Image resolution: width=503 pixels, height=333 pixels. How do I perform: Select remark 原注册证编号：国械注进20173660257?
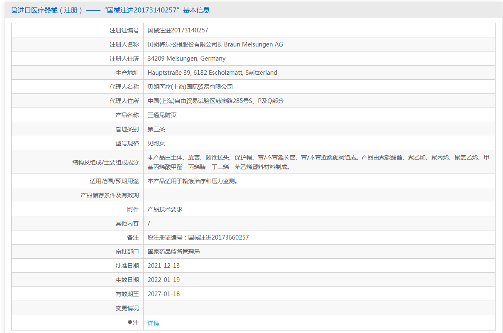[198, 238]
